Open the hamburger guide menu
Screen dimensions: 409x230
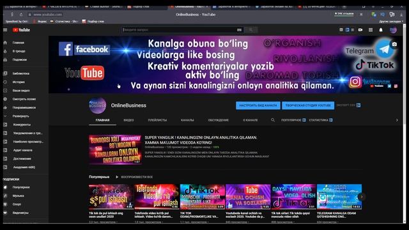coord(5,30)
